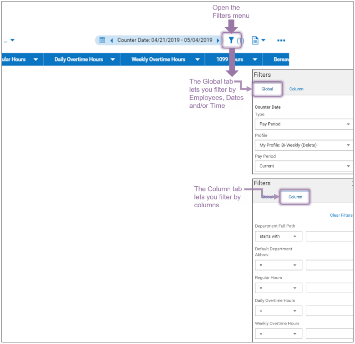Viewport: 355px width, 344px height.
Task: Open Weekly Overtime Hours filter operator dropdown
Action: coord(278,334)
